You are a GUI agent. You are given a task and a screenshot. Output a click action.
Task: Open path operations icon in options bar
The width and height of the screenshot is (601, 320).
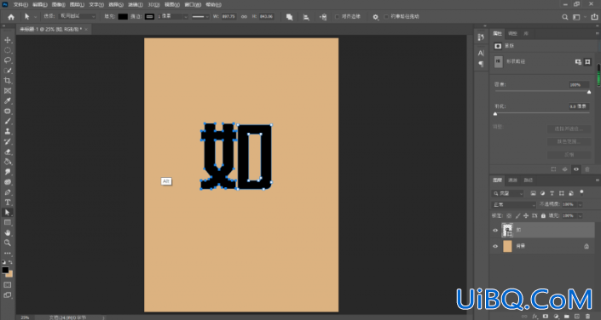pos(289,17)
